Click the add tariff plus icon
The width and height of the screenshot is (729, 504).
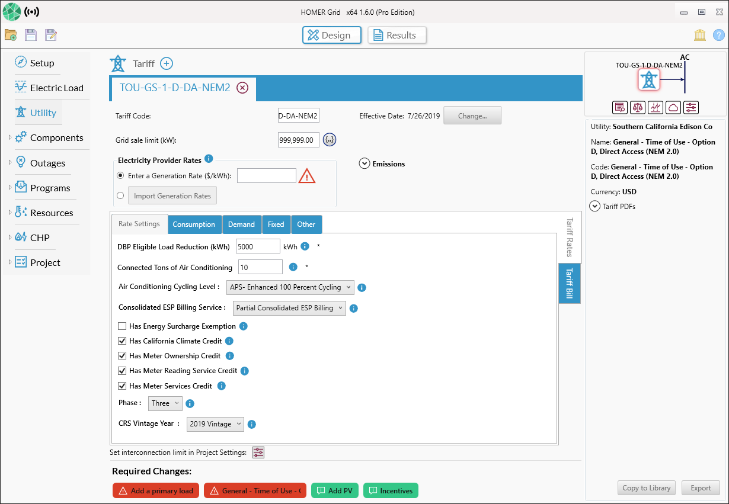pyautogui.click(x=167, y=64)
